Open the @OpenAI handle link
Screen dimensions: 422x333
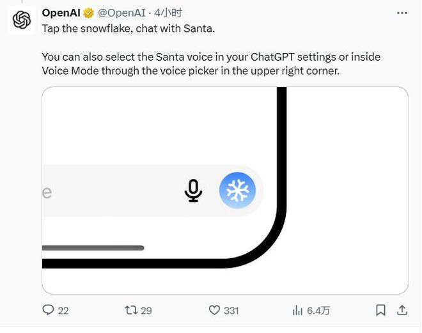pyautogui.click(x=121, y=13)
